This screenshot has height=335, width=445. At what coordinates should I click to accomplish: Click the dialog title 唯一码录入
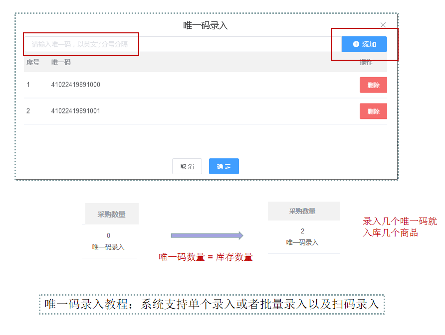click(206, 25)
